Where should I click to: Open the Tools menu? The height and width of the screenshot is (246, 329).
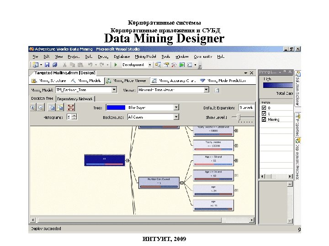165,56
